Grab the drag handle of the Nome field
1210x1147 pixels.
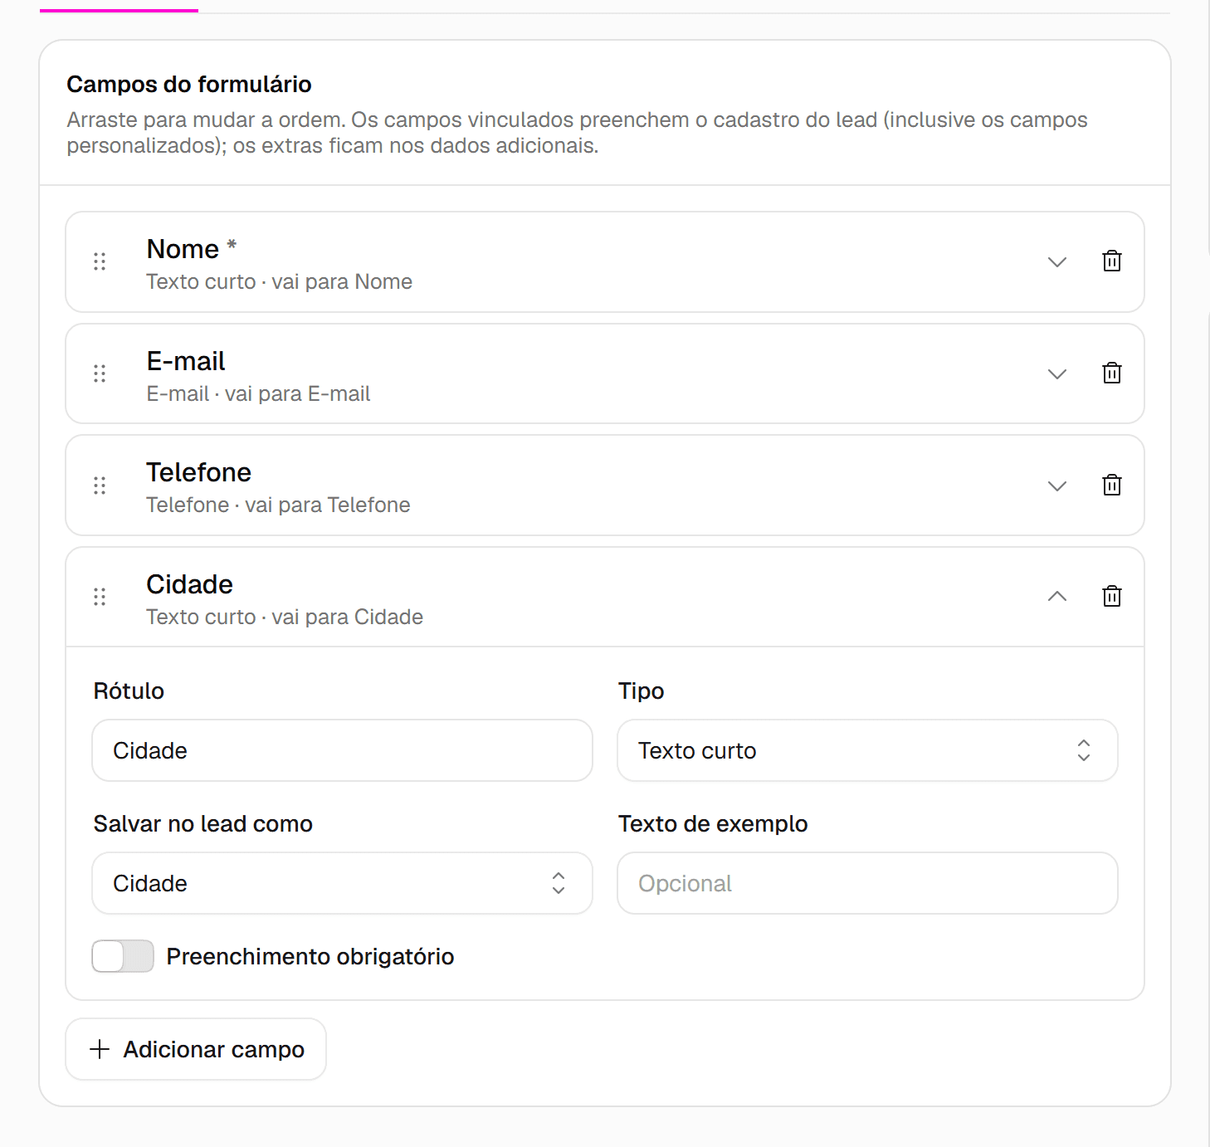[100, 261]
